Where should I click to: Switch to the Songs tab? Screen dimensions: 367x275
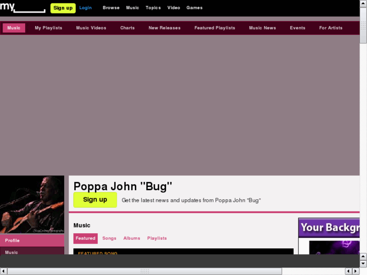pos(110,238)
